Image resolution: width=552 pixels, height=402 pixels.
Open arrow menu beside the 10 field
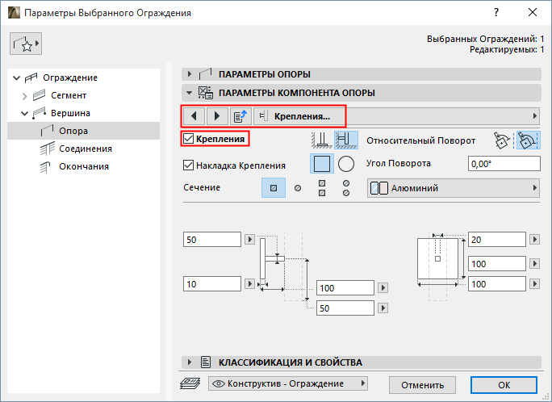point(249,283)
